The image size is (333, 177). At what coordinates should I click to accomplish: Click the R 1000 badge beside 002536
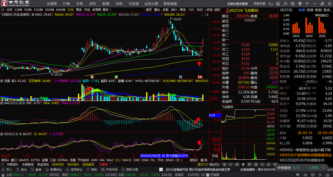tap(227, 10)
